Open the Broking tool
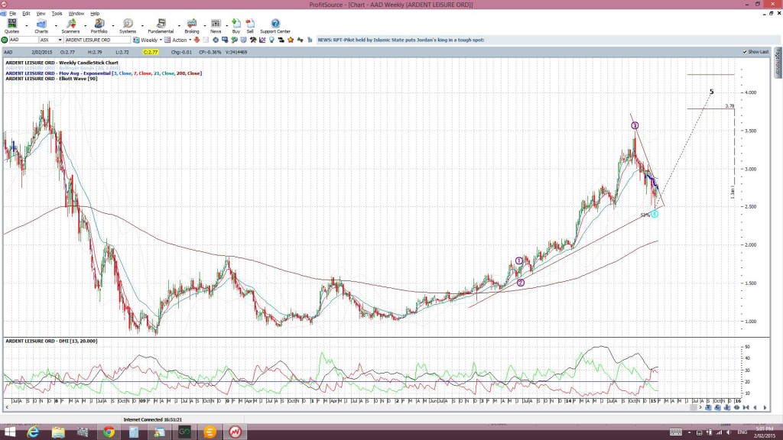783x440 pixels. (x=192, y=26)
